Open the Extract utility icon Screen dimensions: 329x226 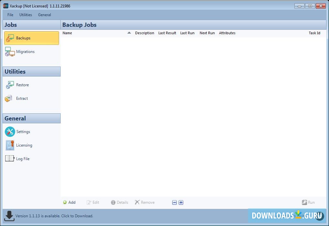9,98
